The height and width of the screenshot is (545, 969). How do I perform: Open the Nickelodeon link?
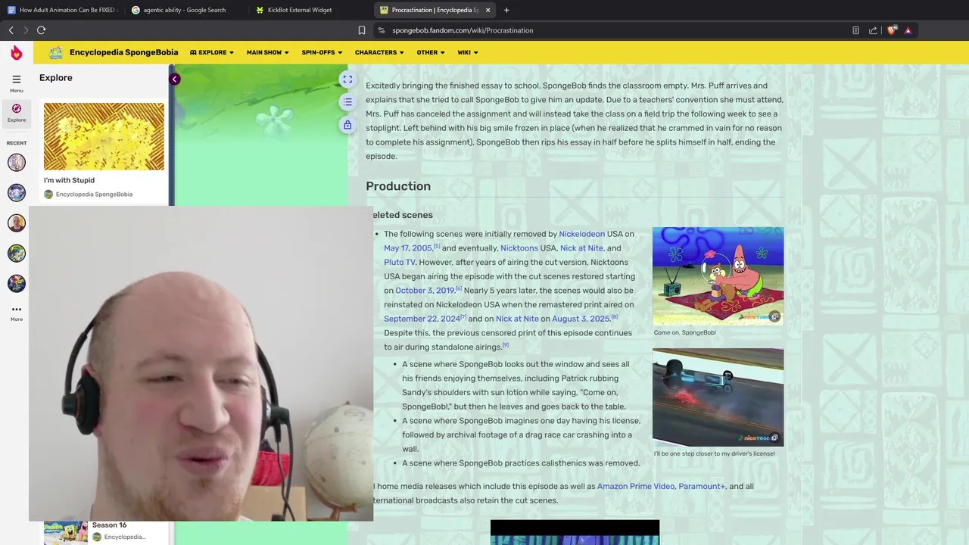[x=581, y=234]
